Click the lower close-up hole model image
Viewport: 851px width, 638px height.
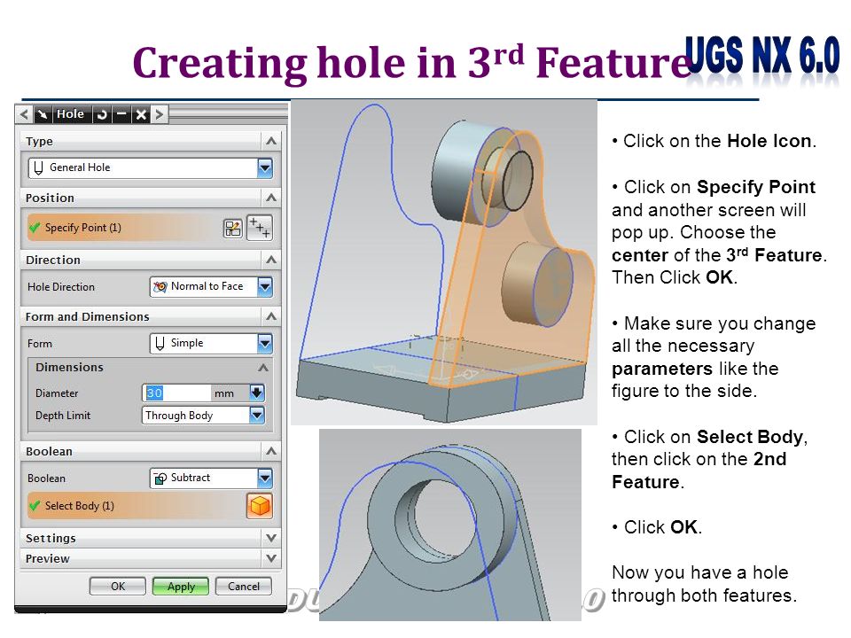click(x=450, y=525)
